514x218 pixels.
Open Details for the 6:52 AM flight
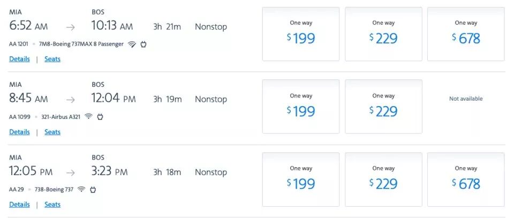point(19,59)
